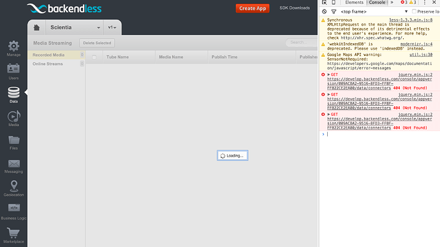Image resolution: width=440 pixels, height=247 pixels.
Task: Select the Online Streams item
Action: (x=56, y=64)
